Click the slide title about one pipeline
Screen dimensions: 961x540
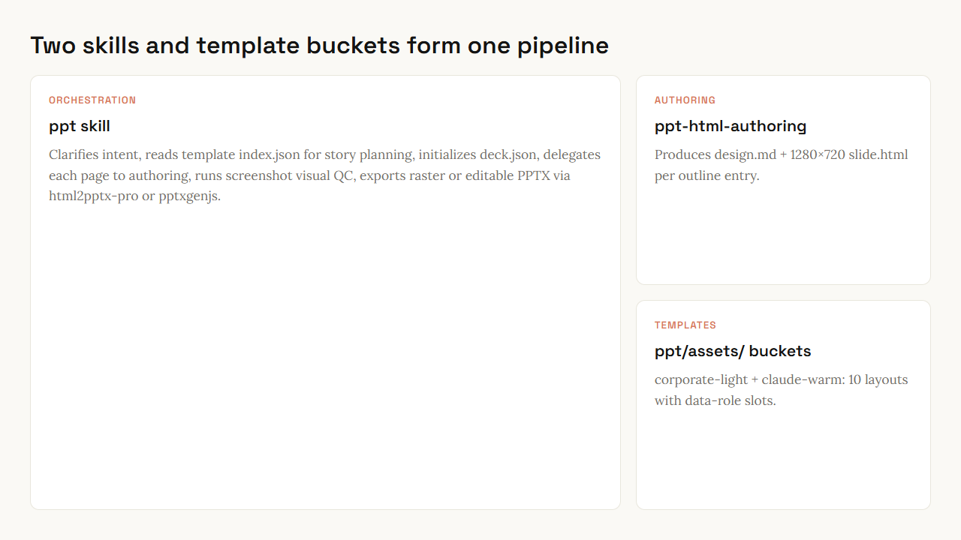tap(319, 46)
